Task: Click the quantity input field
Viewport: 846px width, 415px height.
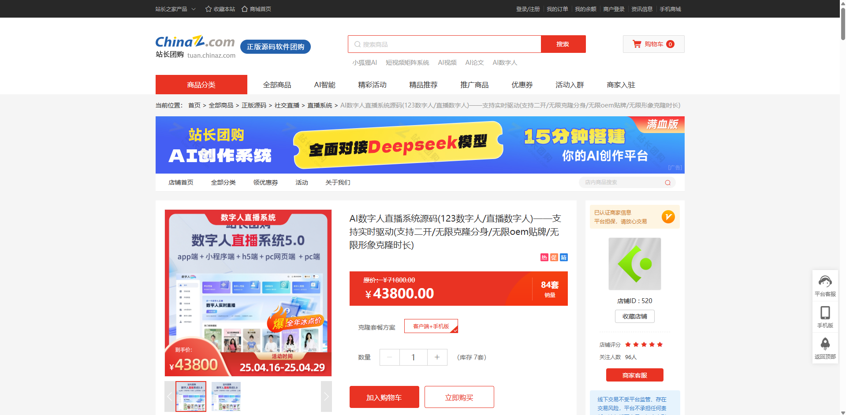Action: click(x=414, y=357)
